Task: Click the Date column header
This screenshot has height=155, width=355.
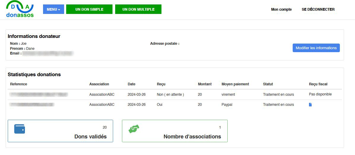Action: pos(131,84)
